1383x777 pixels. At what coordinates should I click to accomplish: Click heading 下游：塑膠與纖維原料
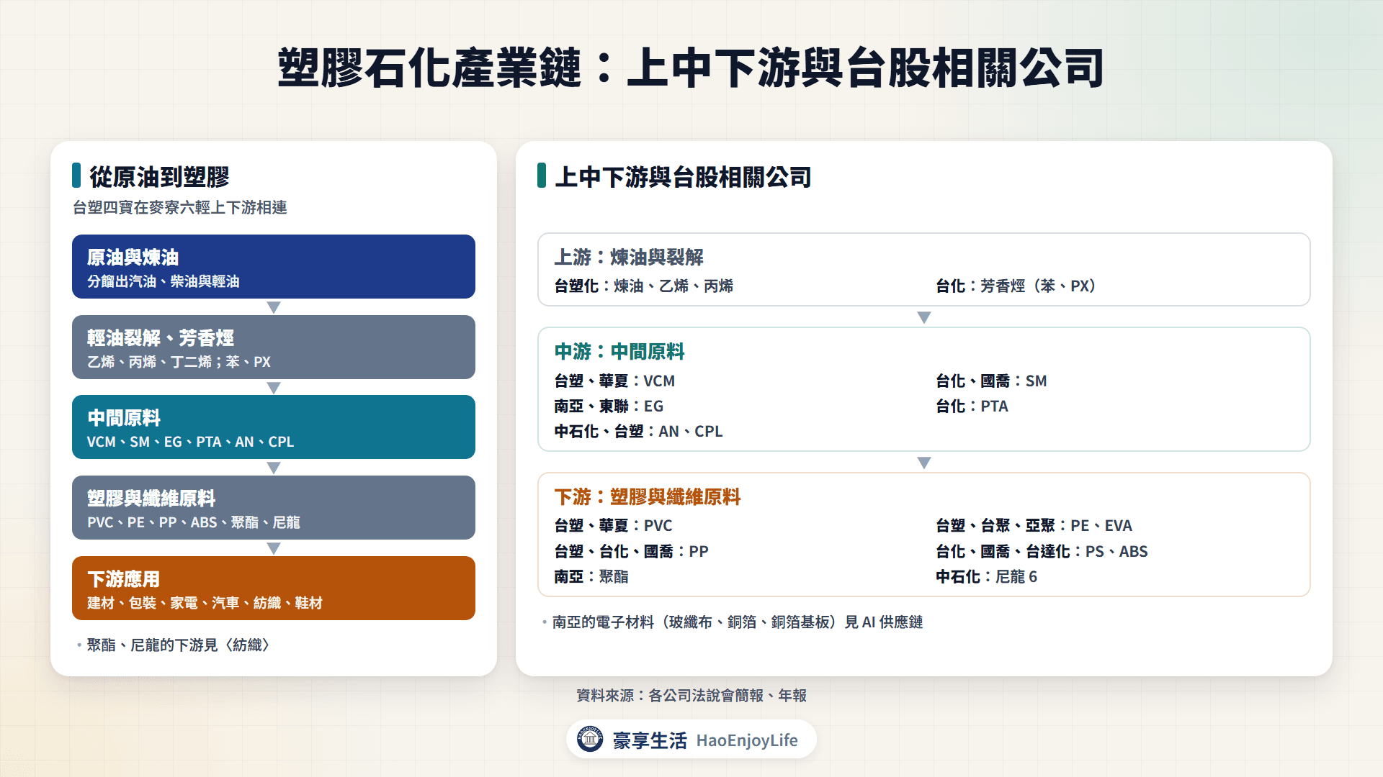pyautogui.click(x=648, y=496)
